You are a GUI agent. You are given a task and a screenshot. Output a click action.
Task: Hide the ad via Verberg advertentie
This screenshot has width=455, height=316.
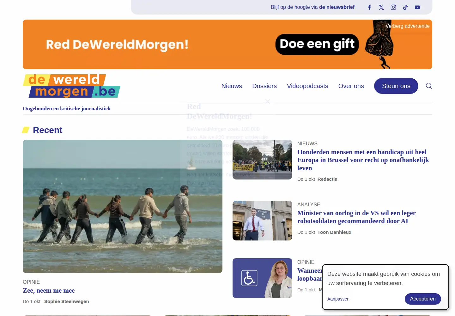click(x=407, y=26)
